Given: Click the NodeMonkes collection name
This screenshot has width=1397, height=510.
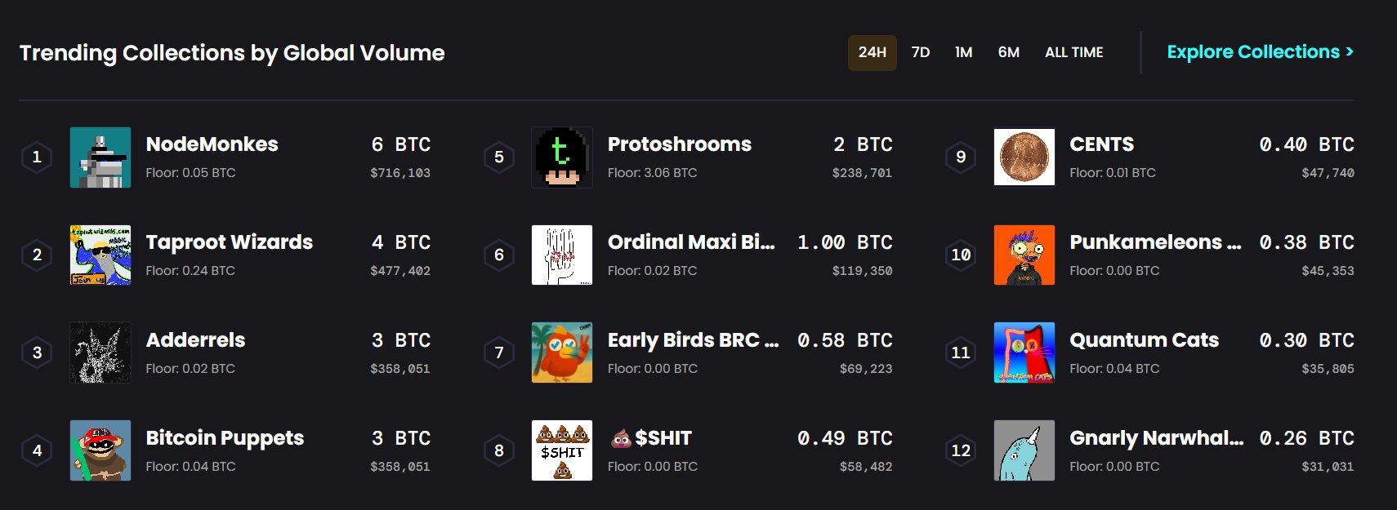Looking at the screenshot, I should click(212, 144).
